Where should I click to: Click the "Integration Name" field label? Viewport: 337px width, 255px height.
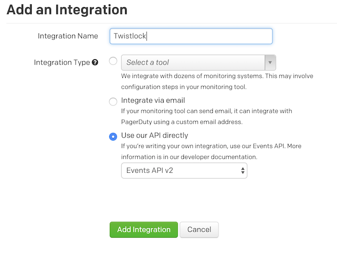click(x=67, y=36)
